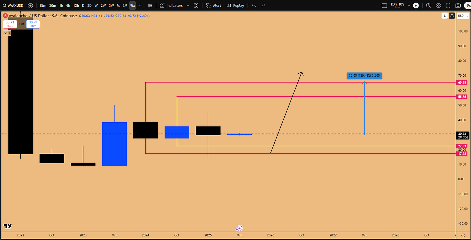Undo the last chart action
471x240 pixels.
pyautogui.click(x=254, y=5)
